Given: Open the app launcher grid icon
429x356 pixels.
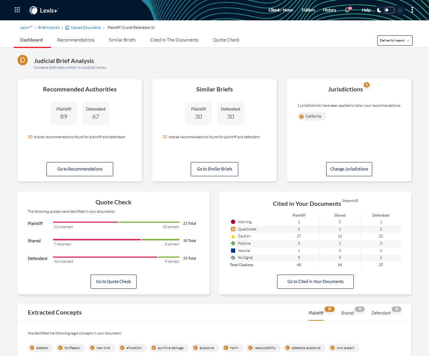Looking at the screenshot, I should [17, 10].
